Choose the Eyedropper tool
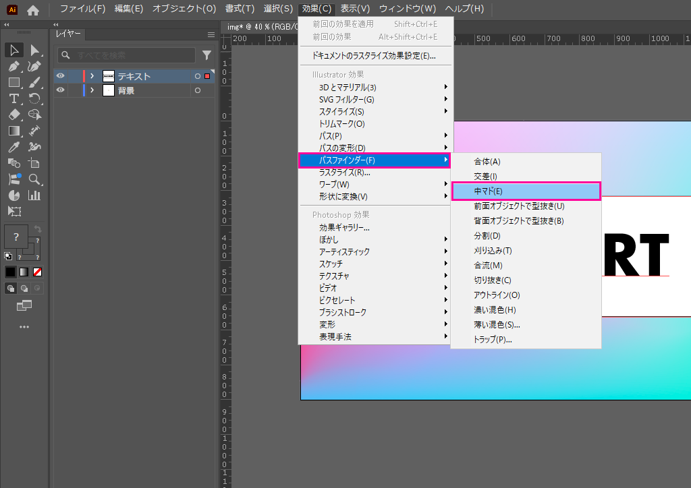The image size is (691, 488). pos(13,147)
